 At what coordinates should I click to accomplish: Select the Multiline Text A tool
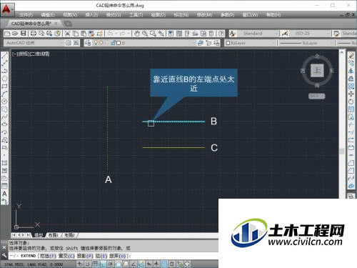pyautogui.click(x=4, y=194)
